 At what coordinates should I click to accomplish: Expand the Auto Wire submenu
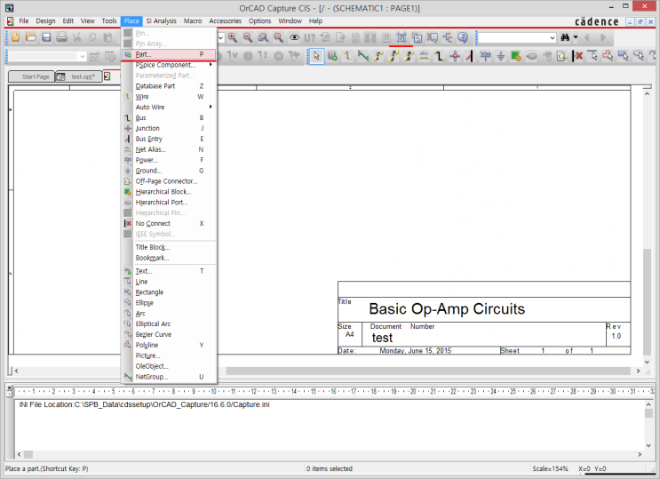click(169, 107)
